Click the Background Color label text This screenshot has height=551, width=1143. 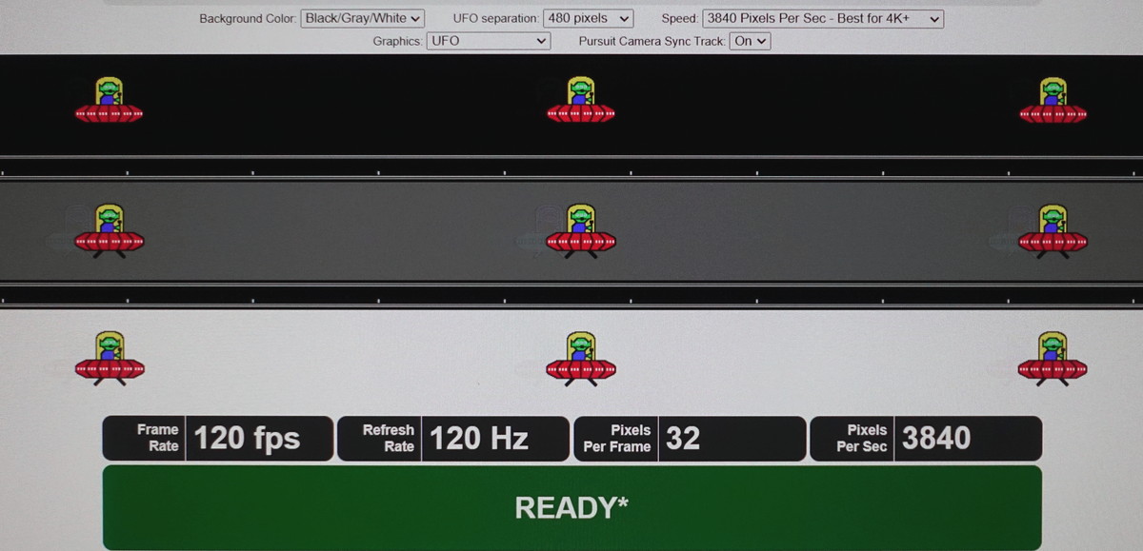248,19
